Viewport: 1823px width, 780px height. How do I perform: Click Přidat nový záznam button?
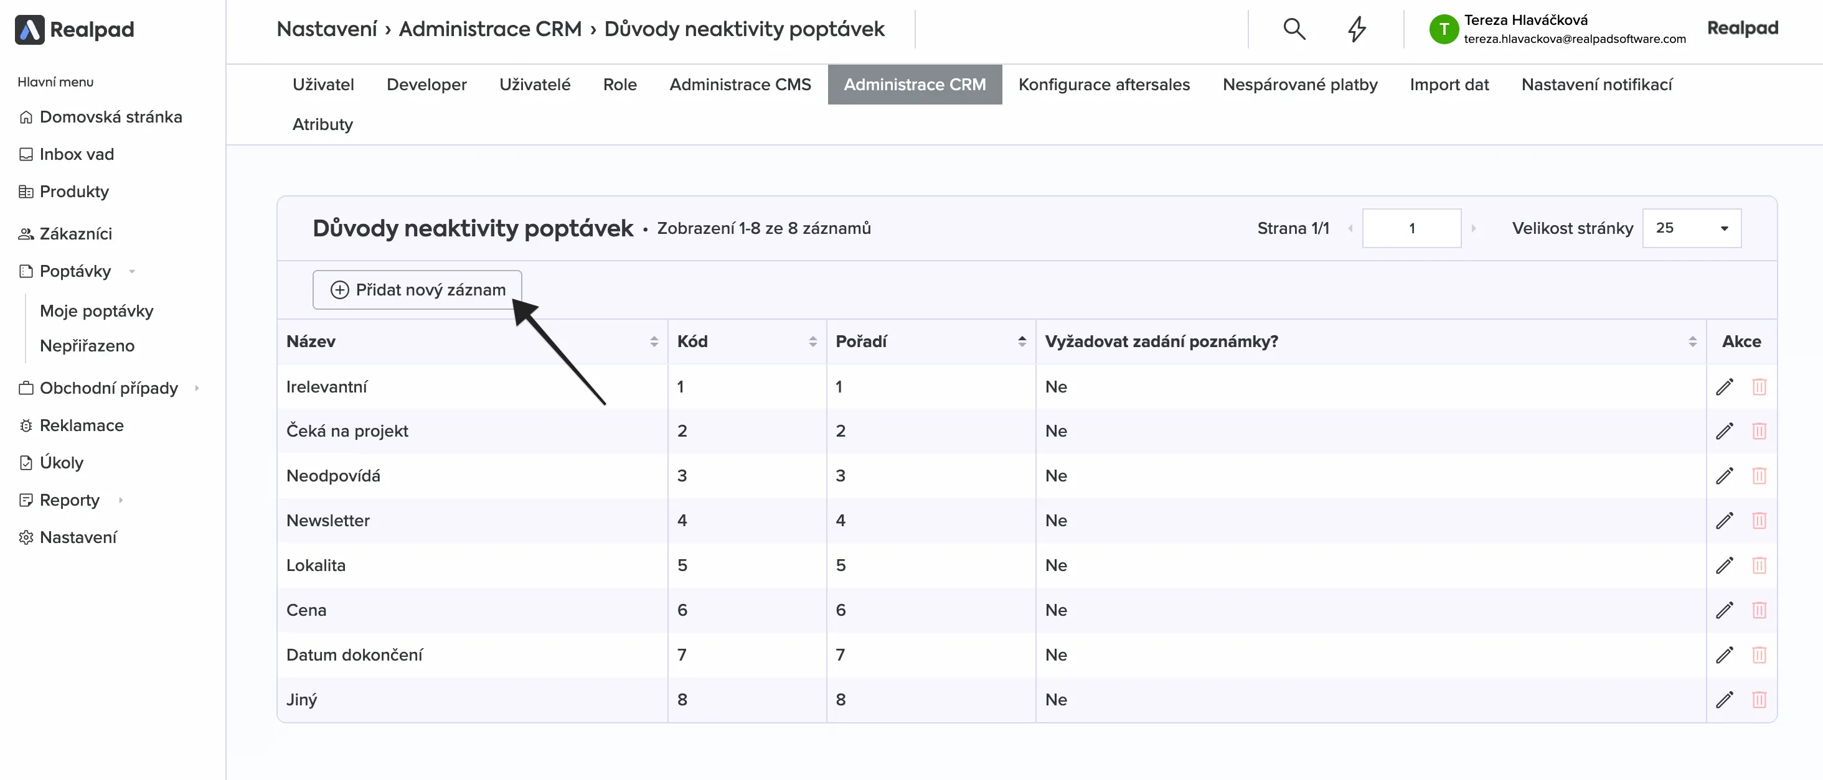(x=417, y=290)
